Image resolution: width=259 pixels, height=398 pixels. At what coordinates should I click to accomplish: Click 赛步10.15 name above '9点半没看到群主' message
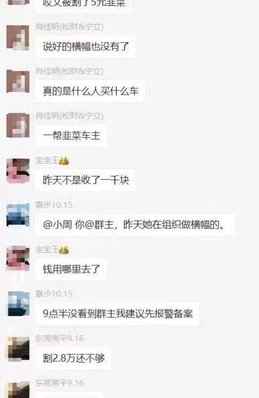click(x=54, y=294)
